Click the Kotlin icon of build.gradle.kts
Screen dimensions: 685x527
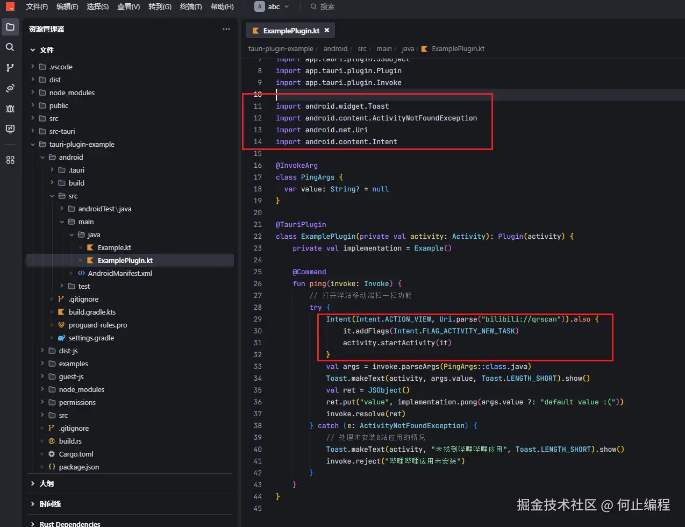pyautogui.click(x=61, y=312)
